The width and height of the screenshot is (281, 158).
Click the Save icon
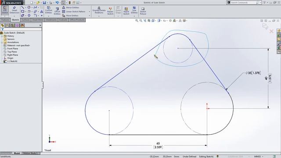coord(44,3)
